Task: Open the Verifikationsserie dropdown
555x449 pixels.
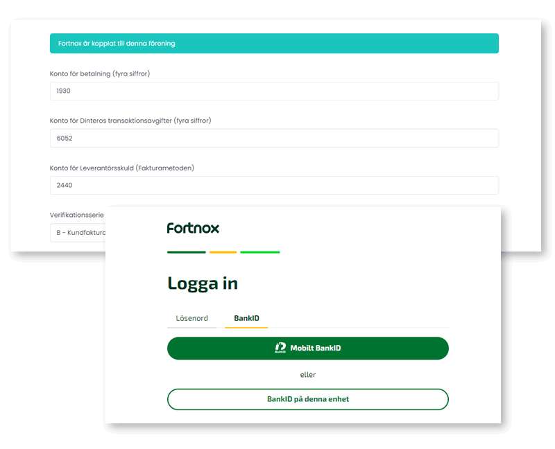Action: coord(78,233)
